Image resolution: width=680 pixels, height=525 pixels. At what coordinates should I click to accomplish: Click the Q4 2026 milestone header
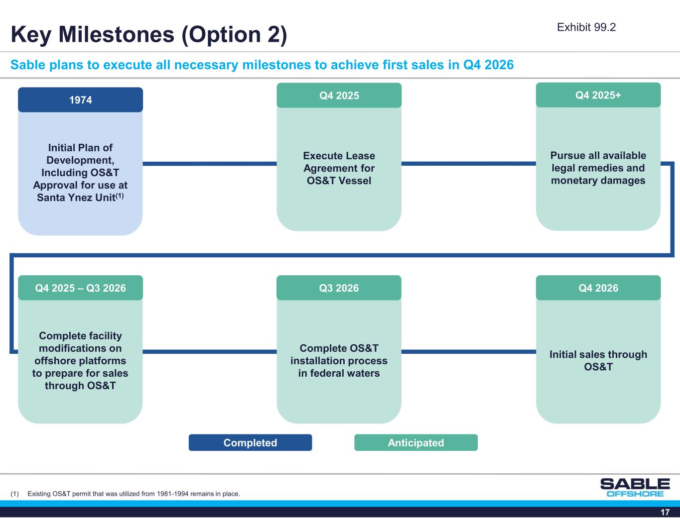pos(598,288)
